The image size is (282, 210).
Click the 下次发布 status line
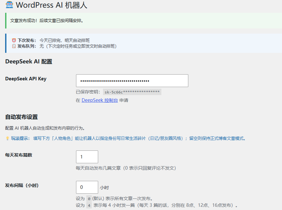(51, 40)
